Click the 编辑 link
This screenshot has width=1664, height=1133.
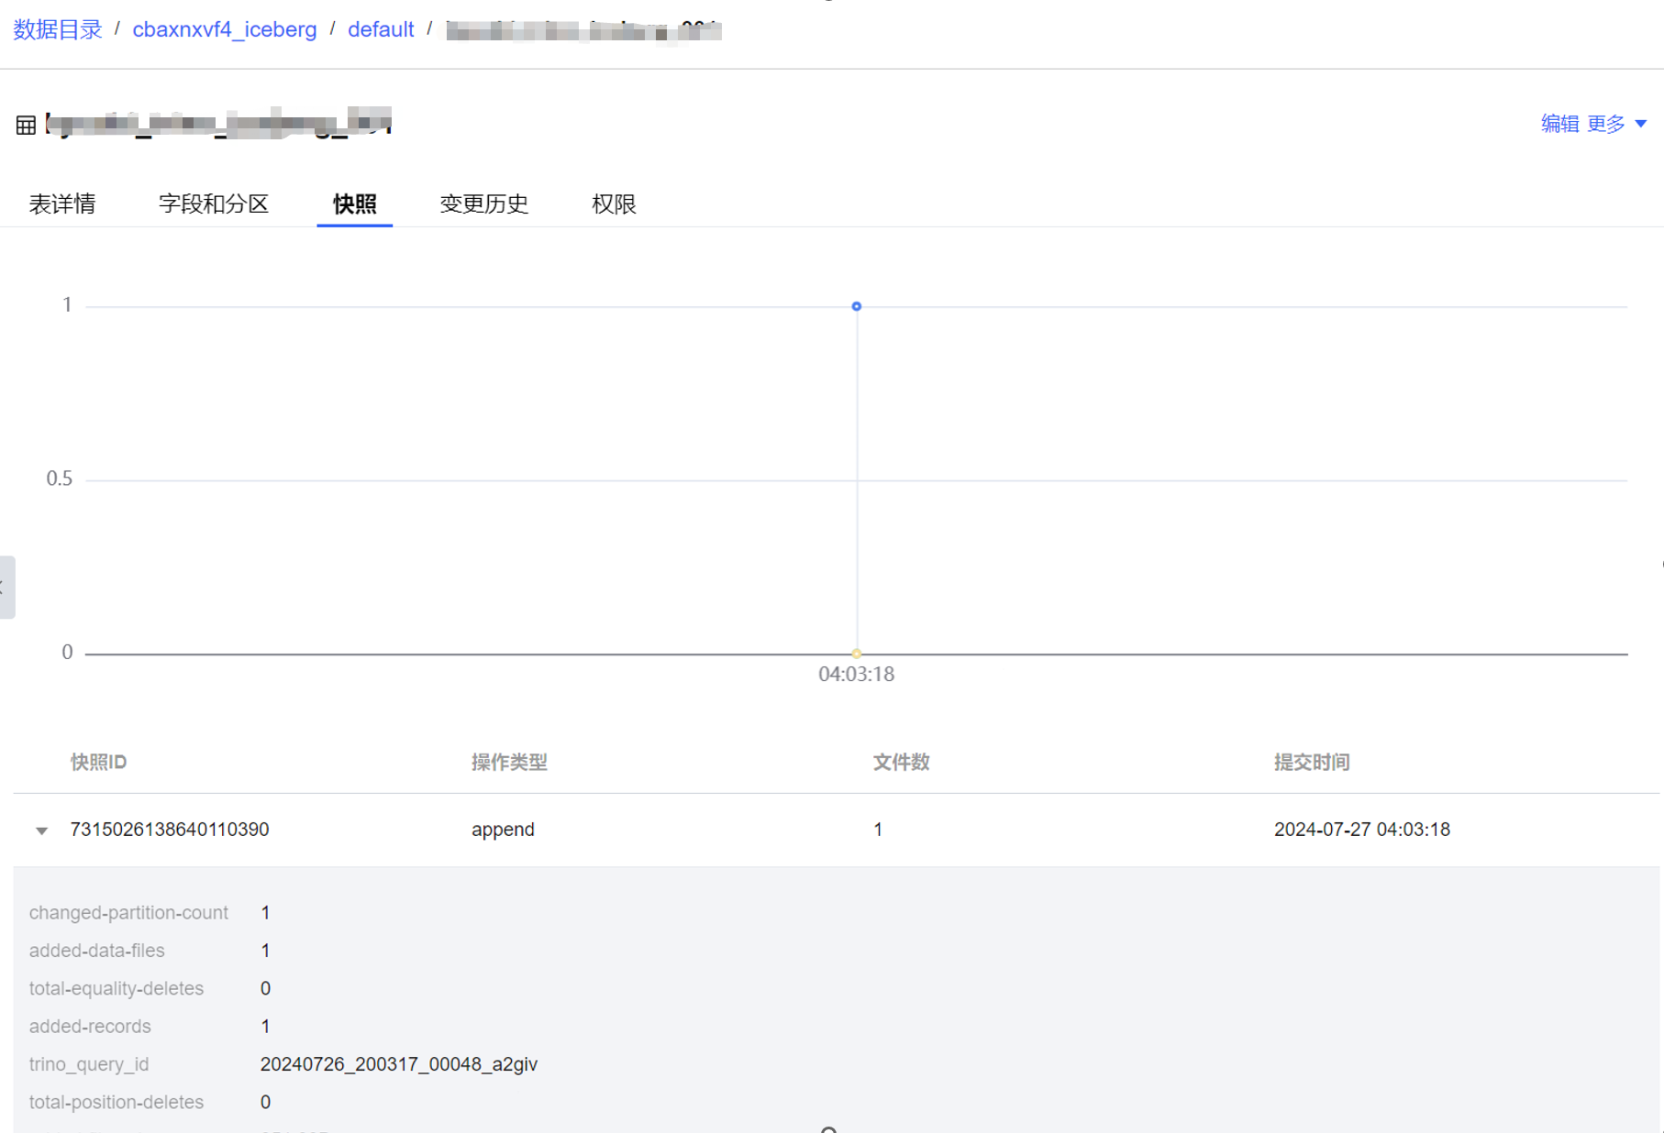pyautogui.click(x=1559, y=124)
